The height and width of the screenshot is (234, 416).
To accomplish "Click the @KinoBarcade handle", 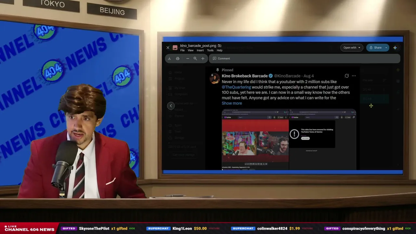I will [287, 76].
